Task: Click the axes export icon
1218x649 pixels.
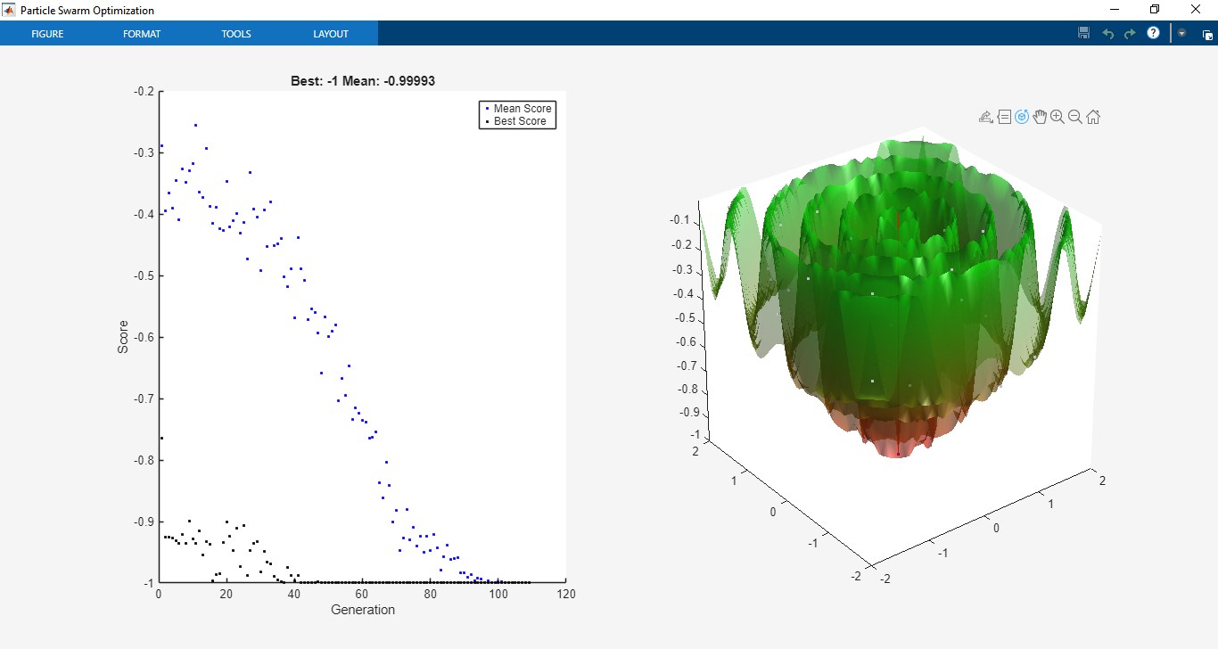Action: (986, 117)
